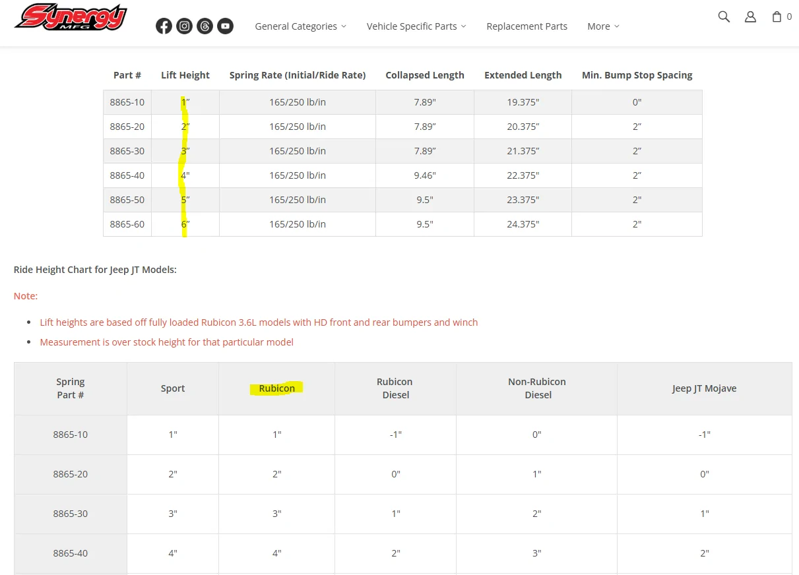Select part number 8865-50

coord(127,200)
